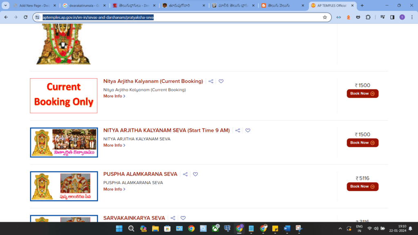Screen dimensions: 418x235
Task: Open the SARVAKAINKARYA SEVA title link
Action: [x=134, y=218]
